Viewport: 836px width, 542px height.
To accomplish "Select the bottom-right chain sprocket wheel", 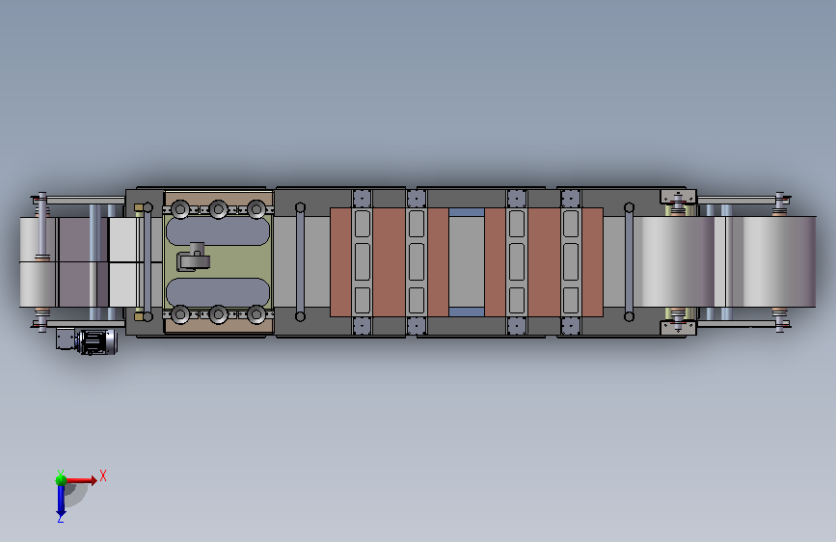I will click(256, 314).
